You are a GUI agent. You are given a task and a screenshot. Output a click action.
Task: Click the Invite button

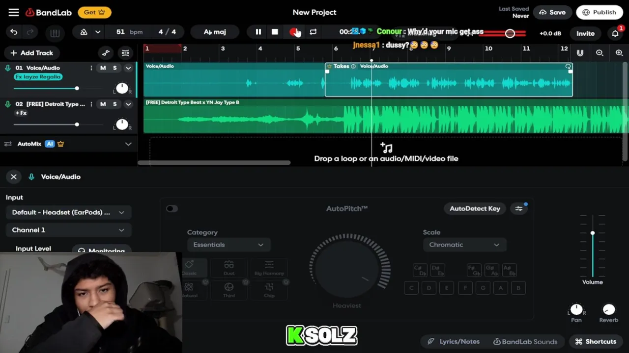pos(585,33)
